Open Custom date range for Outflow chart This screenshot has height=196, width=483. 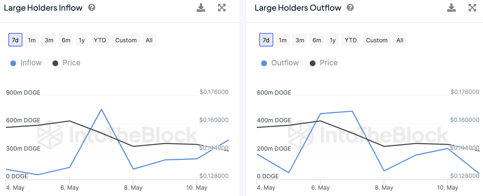pyautogui.click(x=377, y=40)
